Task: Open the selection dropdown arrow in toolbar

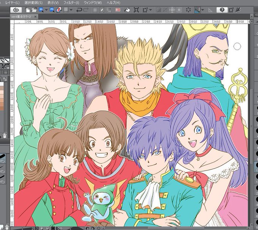Action: 150,10
